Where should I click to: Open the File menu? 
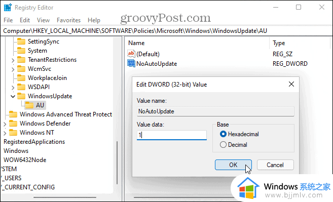point(8,20)
